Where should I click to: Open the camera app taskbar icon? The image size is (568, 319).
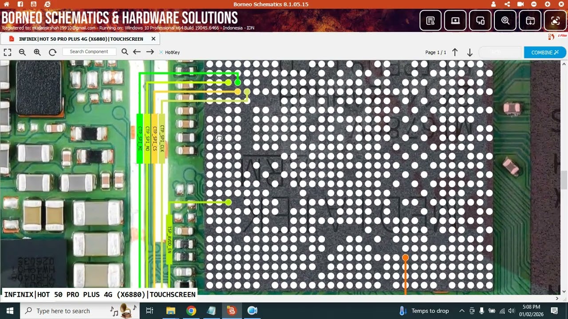tap(252, 311)
